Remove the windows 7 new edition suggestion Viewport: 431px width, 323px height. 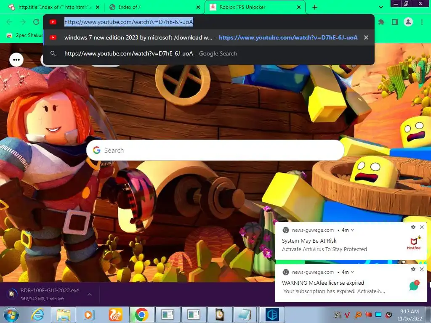[x=366, y=37]
